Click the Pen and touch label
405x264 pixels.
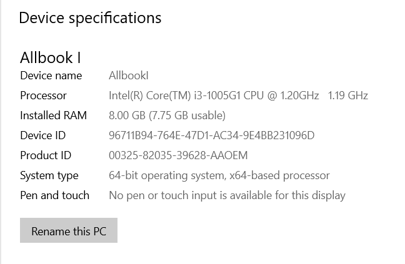pos(54,195)
